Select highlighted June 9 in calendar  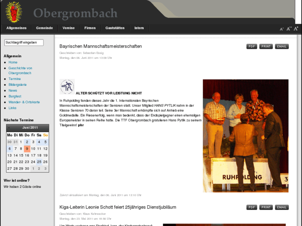[27, 149]
